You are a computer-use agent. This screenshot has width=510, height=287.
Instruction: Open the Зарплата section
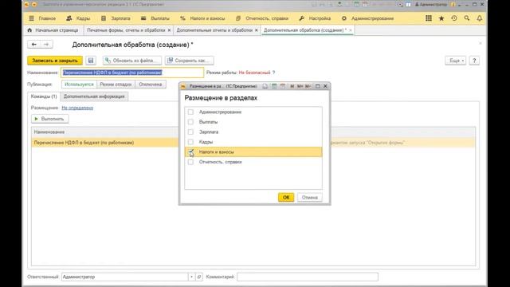[116, 18]
